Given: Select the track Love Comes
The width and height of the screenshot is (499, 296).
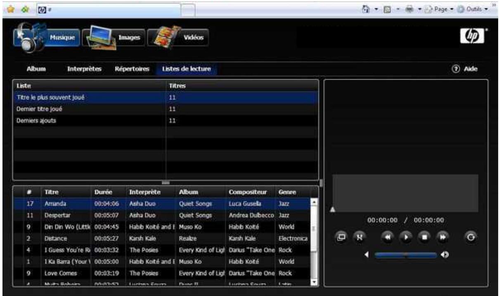Looking at the screenshot, I should [161, 273].
